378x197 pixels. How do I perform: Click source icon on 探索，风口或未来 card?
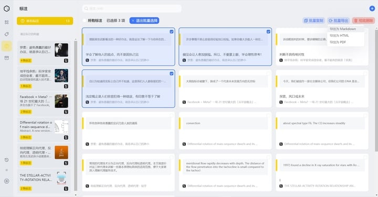coord(281,102)
